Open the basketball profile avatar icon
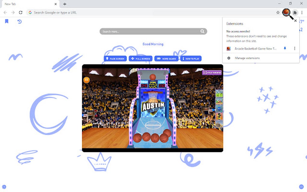 click(x=286, y=12)
